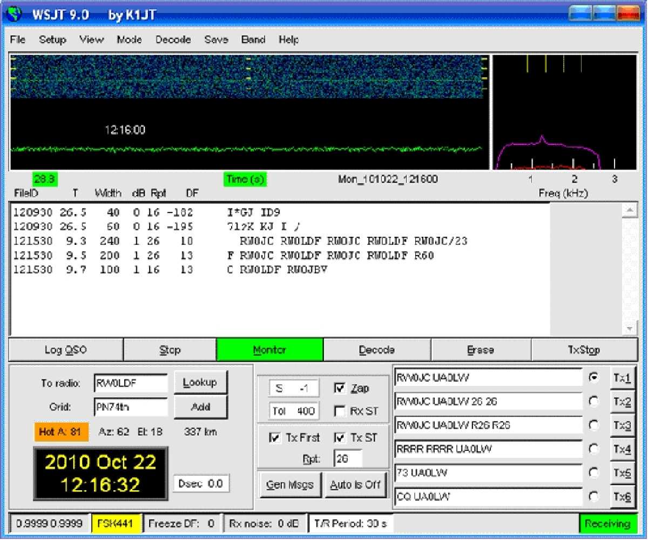Image resolution: width=648 pixels, height=540 pixels.
Task: Click decoded line ending with R60
Action: pos(224,255)
